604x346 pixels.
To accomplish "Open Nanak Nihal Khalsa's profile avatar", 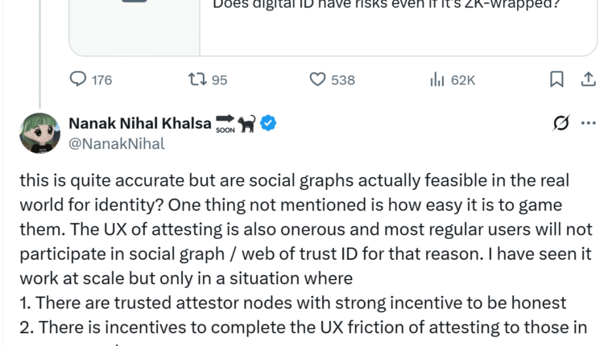I will pos(39,133).
